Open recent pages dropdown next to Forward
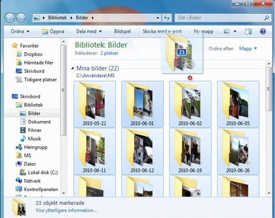This screenshot has width=275, height=218. [29, 18]
